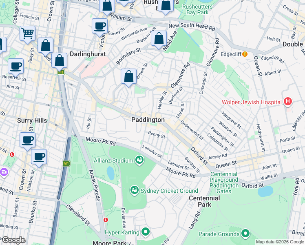Click the Centennial Playground Paddington Gates label
Image resolution: width=305 pixels, height=245 pixels.
pos(224,183)
